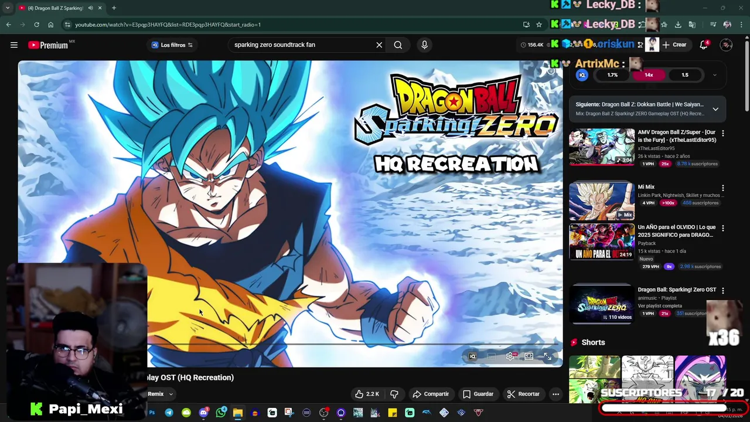Enter fullscreen in the video player
Viewport: 750px width, 422px height.
[547, 356]
